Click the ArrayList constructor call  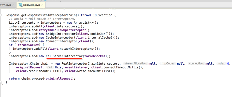pos(86,23)
